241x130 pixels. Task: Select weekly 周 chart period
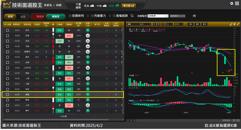159,24
